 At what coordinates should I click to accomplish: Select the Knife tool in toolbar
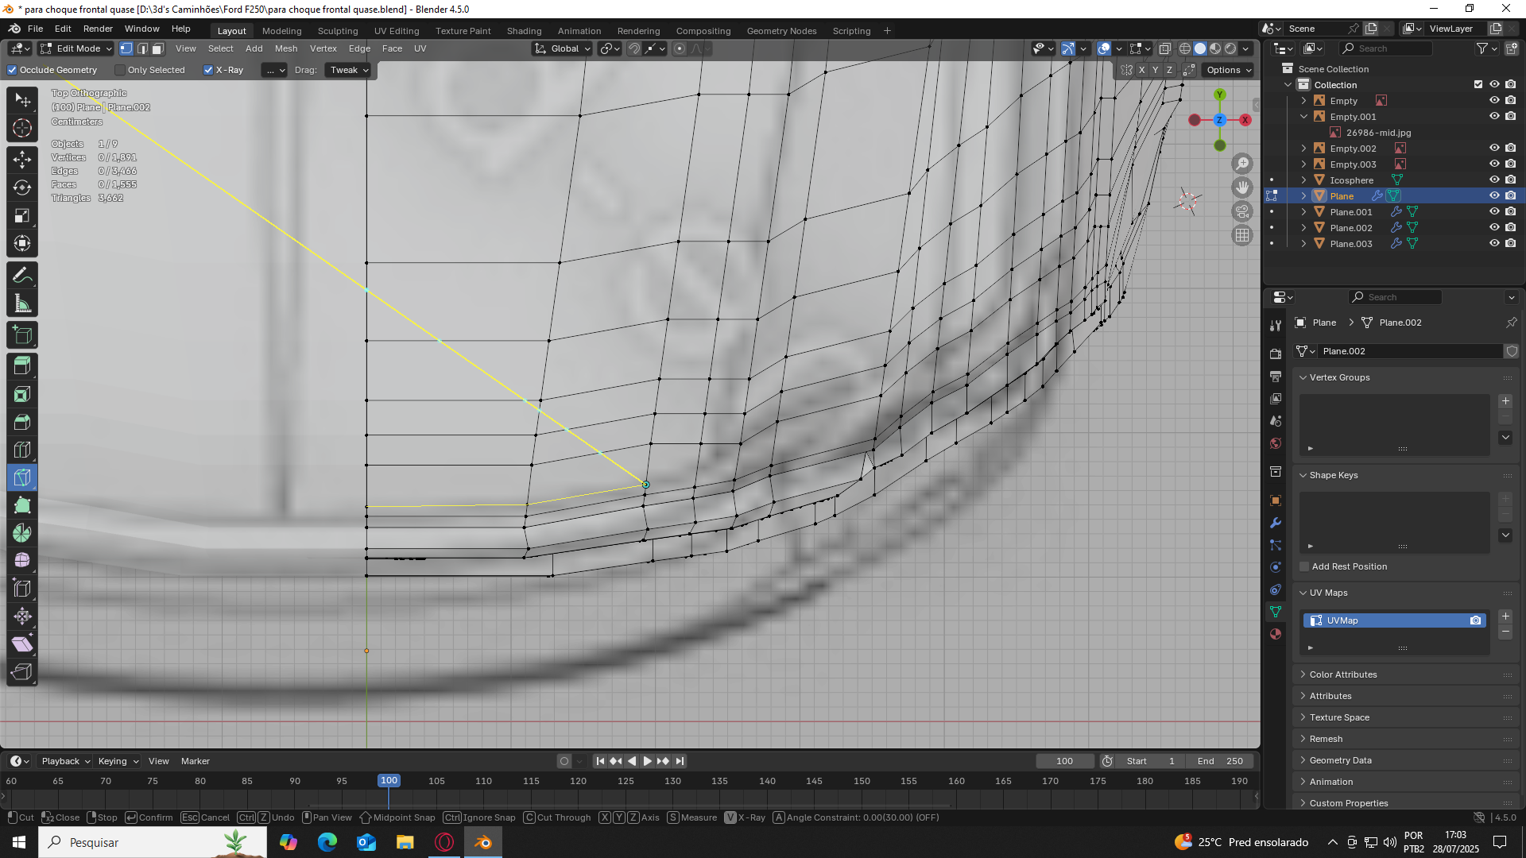point(22,477)
